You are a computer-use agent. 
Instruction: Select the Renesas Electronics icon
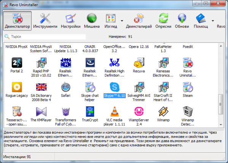(x=163, y=62)
